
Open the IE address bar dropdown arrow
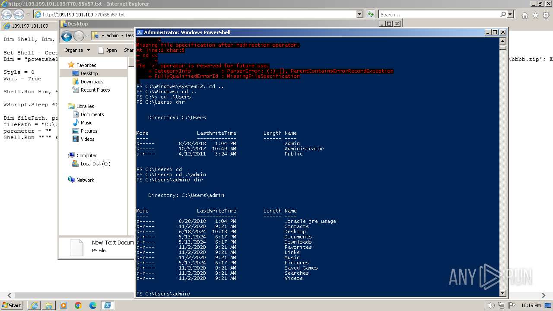tap(360, 14)
